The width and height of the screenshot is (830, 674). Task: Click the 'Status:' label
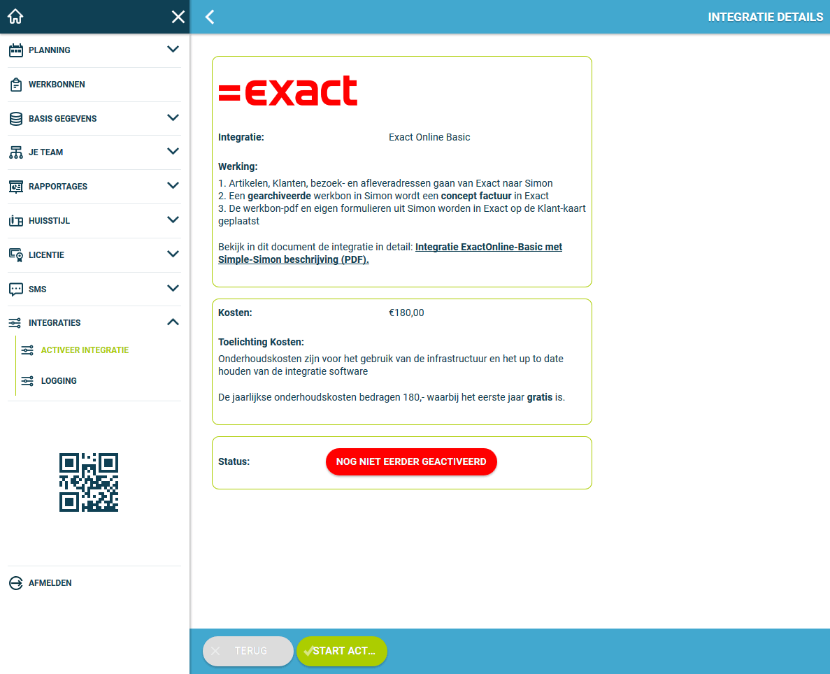coord(234,461)
